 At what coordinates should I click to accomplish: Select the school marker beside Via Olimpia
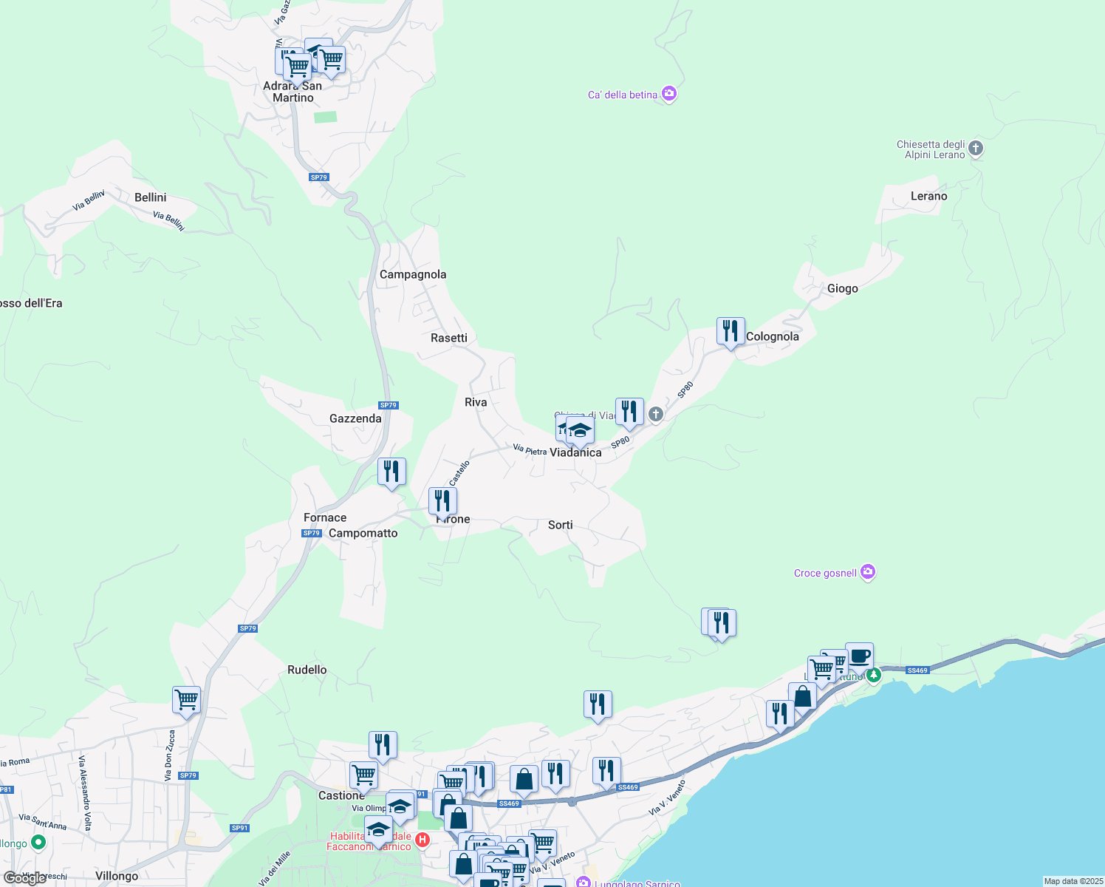point(400,809)
